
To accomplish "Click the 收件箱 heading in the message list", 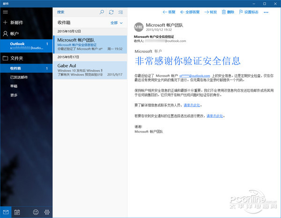I will [64, 22].
